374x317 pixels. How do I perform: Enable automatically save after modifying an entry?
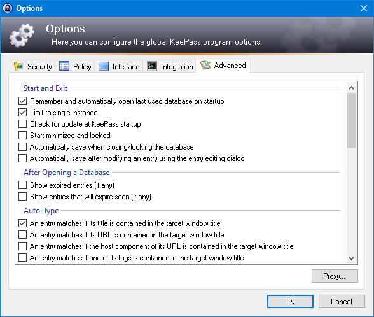click(x=23, y=158)
